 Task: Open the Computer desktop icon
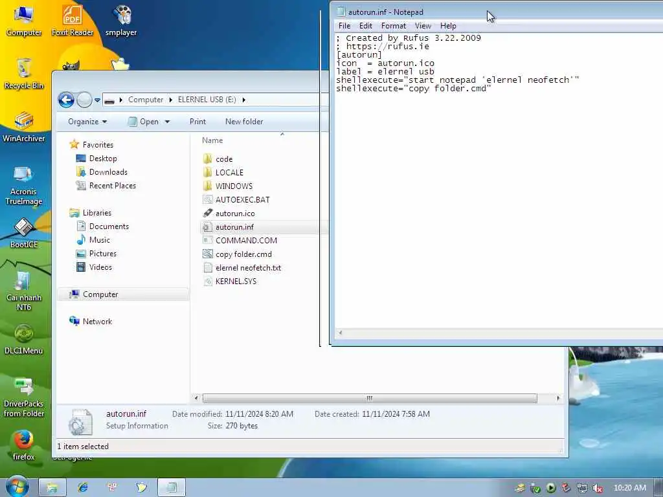(x=24, y=20)
